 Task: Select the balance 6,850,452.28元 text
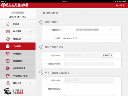pyautogui.click(x=70, y=38)
